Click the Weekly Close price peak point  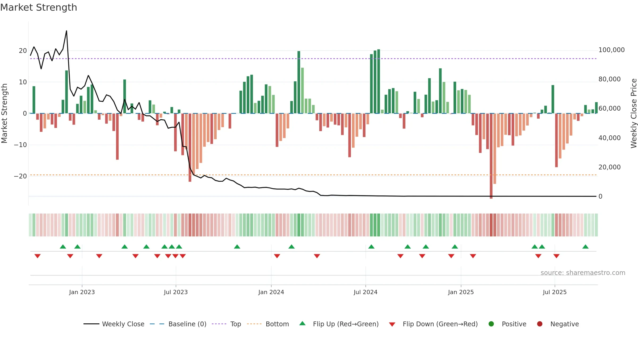tap(66, 31)
